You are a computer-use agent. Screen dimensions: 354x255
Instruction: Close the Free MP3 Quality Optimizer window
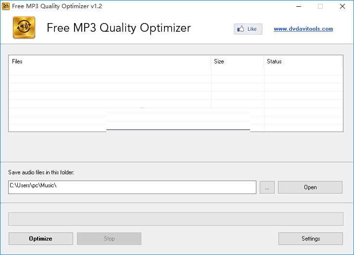tap(342, 6)
